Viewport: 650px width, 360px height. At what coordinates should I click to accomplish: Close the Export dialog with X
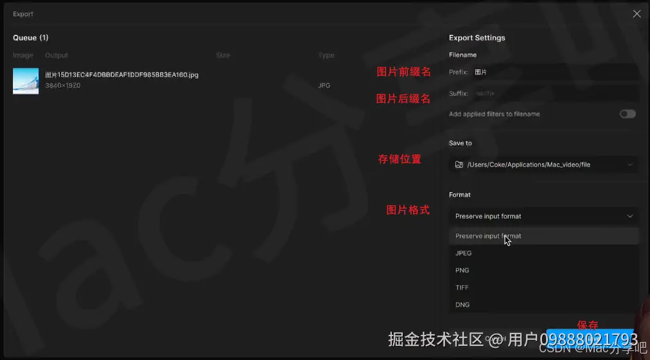point(637,14)
